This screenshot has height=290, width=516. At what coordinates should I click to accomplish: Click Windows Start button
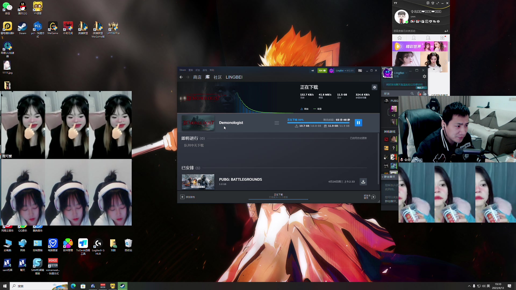pos(5,286)
